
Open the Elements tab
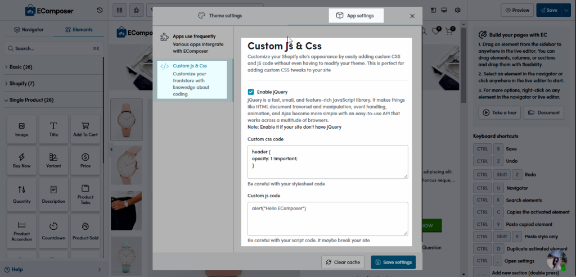click(x=79, y=30)
